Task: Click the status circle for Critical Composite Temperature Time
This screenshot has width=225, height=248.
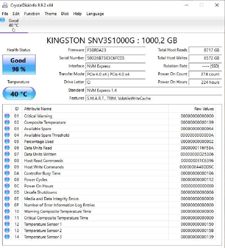Action: 7,218
